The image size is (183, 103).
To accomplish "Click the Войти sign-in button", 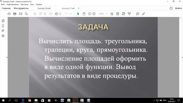I will point(178,8).
